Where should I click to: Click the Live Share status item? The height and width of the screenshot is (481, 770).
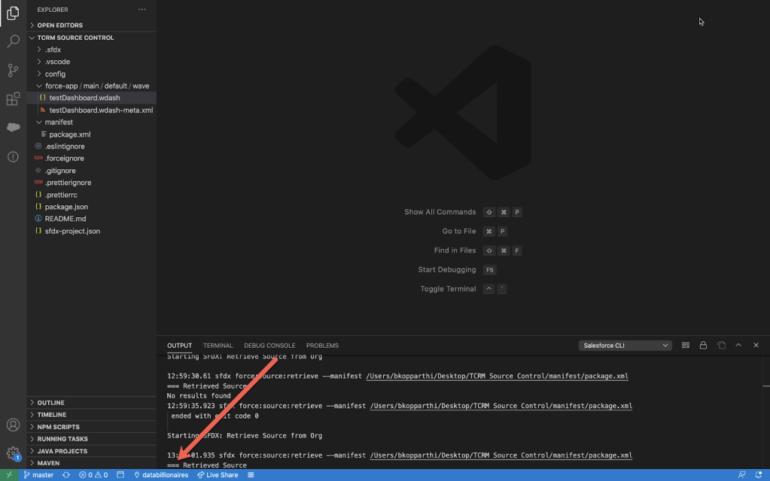[218, 475]
